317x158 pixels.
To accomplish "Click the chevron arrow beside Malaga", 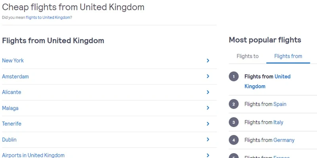I will coord(208,108).
